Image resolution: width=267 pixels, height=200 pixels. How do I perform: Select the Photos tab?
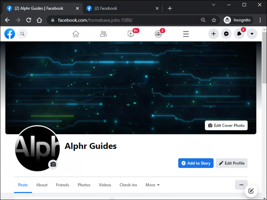84,185
